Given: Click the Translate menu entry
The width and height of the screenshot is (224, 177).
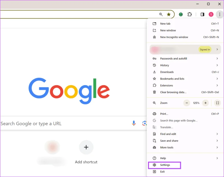Looking at the screenshot, I should coord(185,127).
